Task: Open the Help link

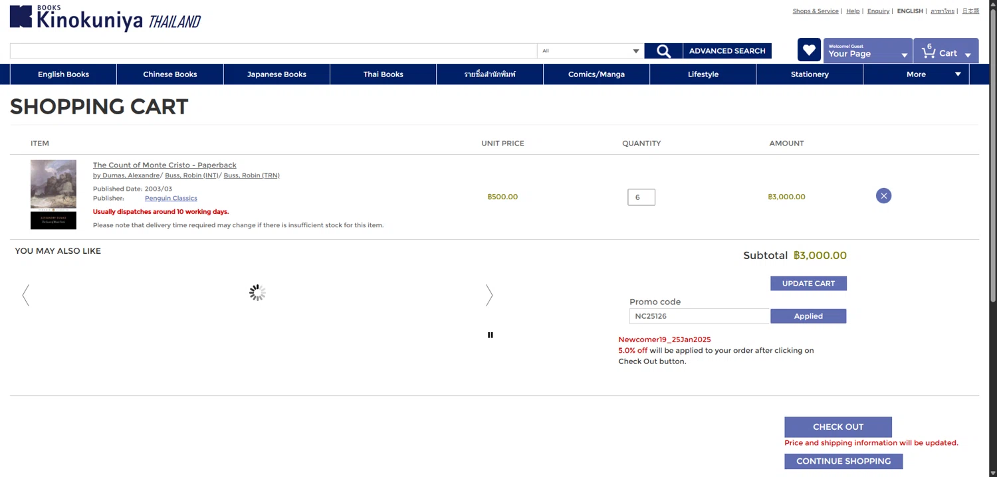Action: pyautogui.click(x=853, y=11)
